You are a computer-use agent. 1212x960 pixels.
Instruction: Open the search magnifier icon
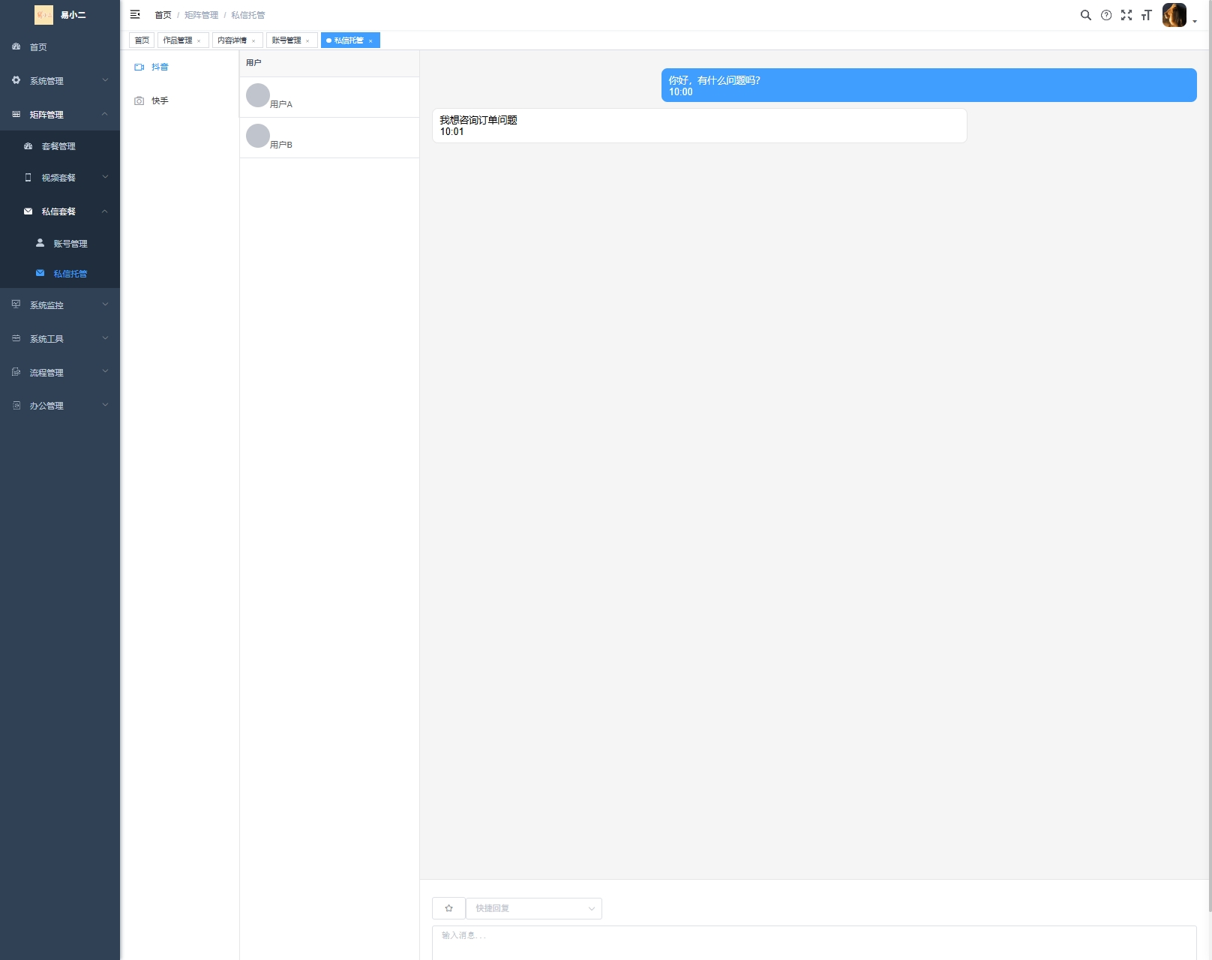pyautogui.click(x=1085, y=15)
